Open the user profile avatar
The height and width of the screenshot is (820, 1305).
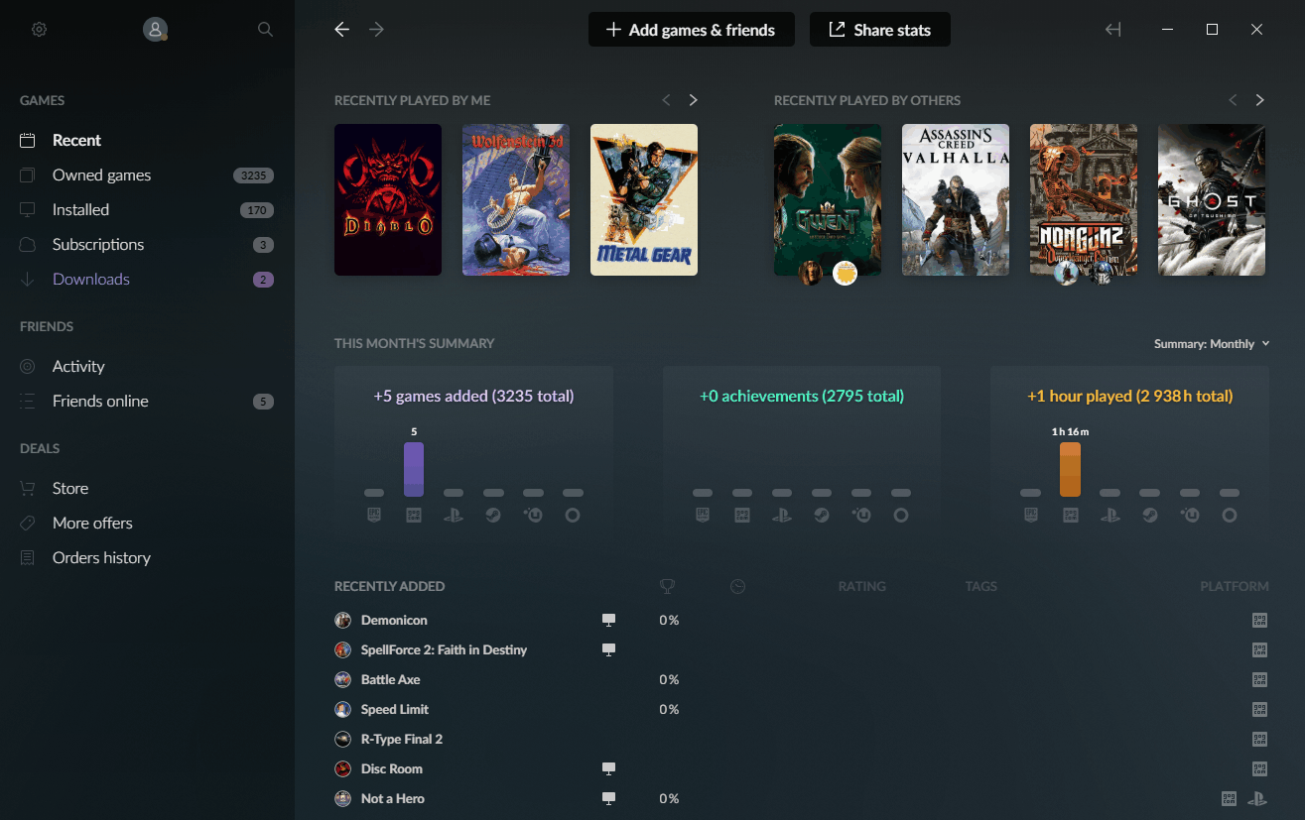tap(155, 30)
